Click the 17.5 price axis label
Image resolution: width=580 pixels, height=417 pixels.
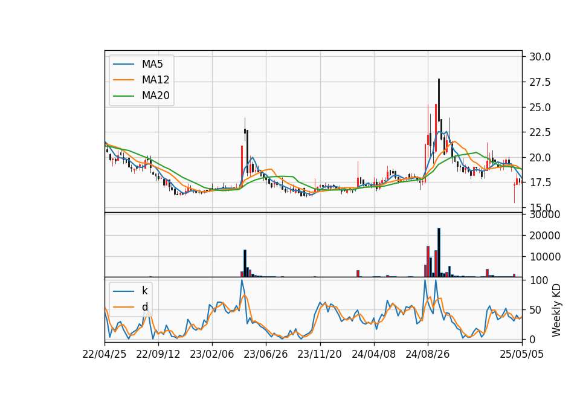click(540, 183)
